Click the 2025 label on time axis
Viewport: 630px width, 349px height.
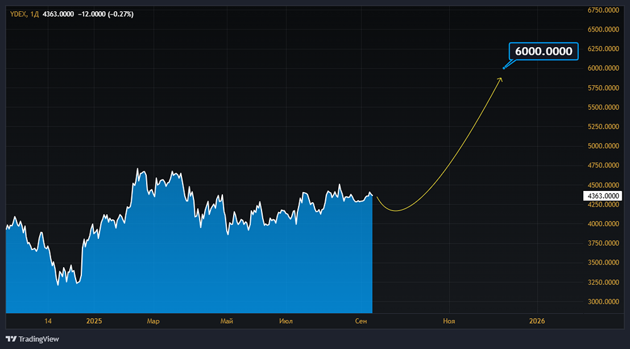coord(94,321)
